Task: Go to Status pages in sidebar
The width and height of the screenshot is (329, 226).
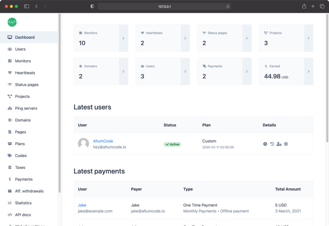Action: click(x=29, y=85)
